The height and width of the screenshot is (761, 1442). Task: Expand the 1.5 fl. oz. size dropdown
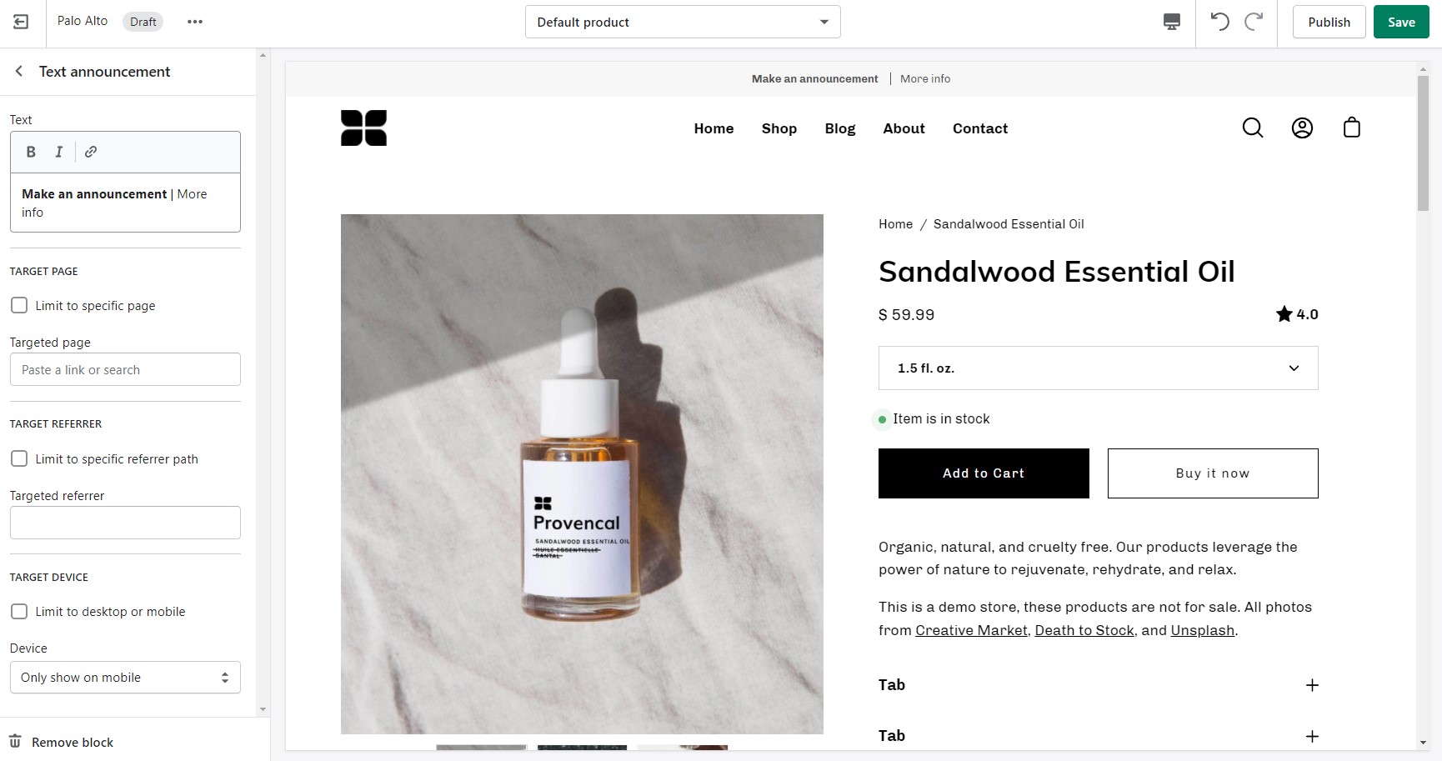[x=1098, y=368]
